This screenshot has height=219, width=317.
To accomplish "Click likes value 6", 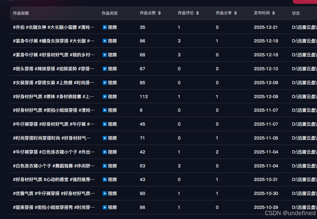I will pyautogui.click(x=141, y=110).
